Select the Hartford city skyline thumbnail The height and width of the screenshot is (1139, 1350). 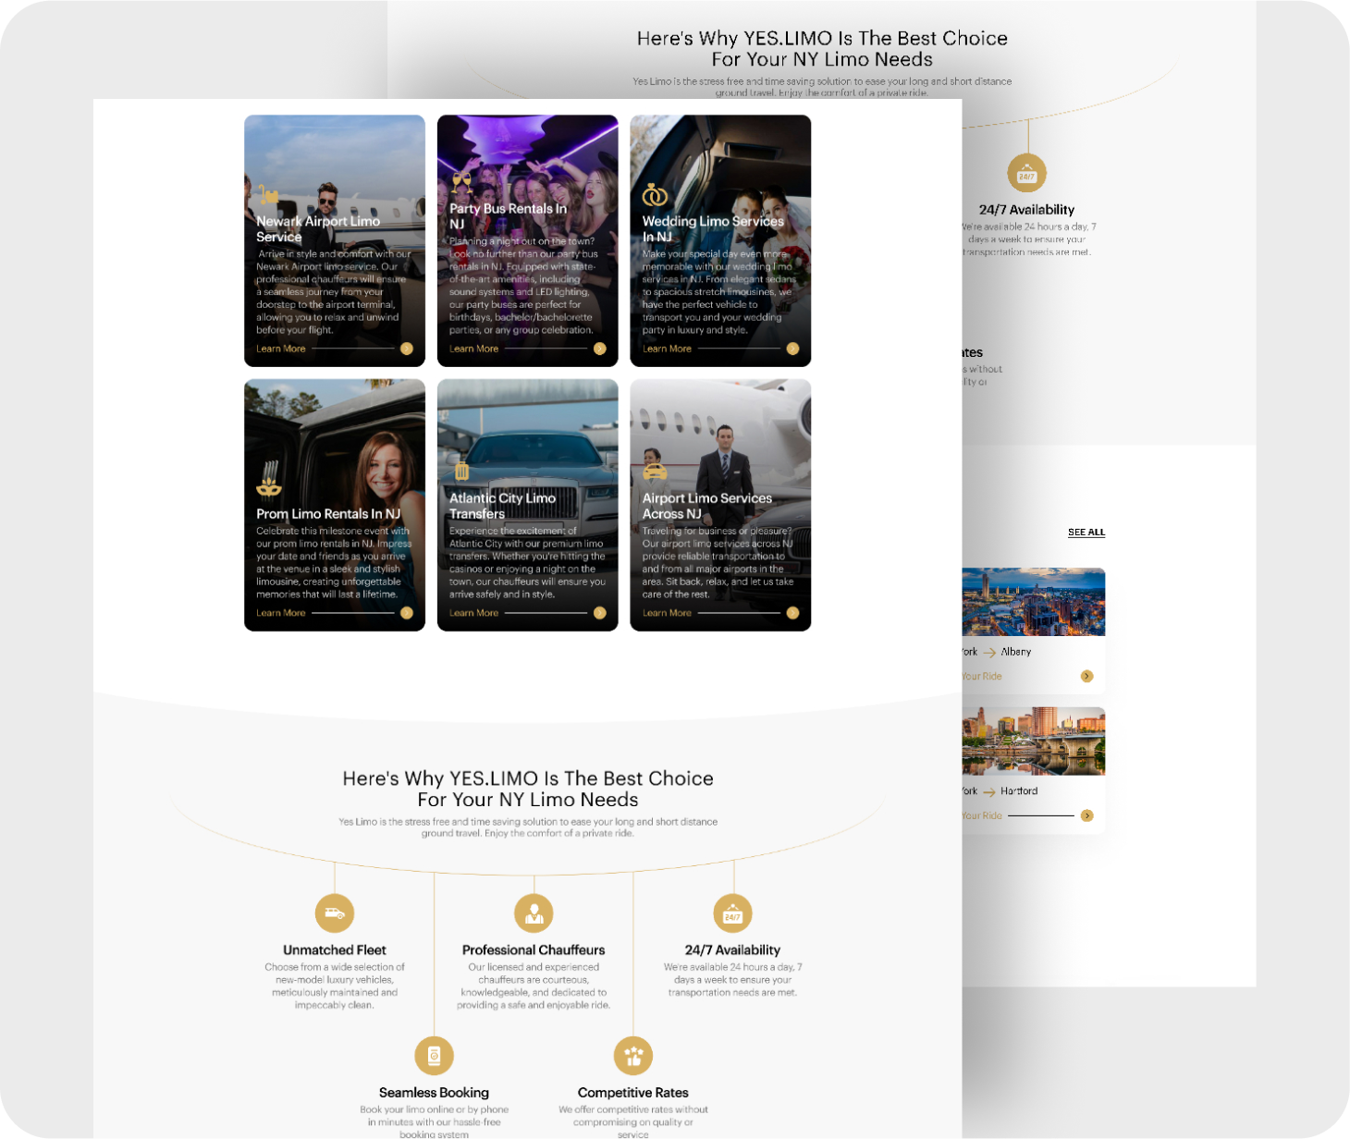(1033, 741)
